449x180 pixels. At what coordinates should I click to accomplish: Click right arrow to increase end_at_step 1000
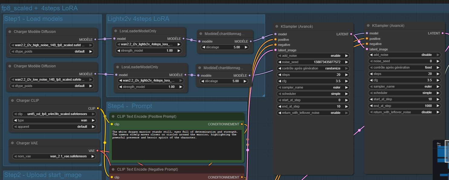438,106
